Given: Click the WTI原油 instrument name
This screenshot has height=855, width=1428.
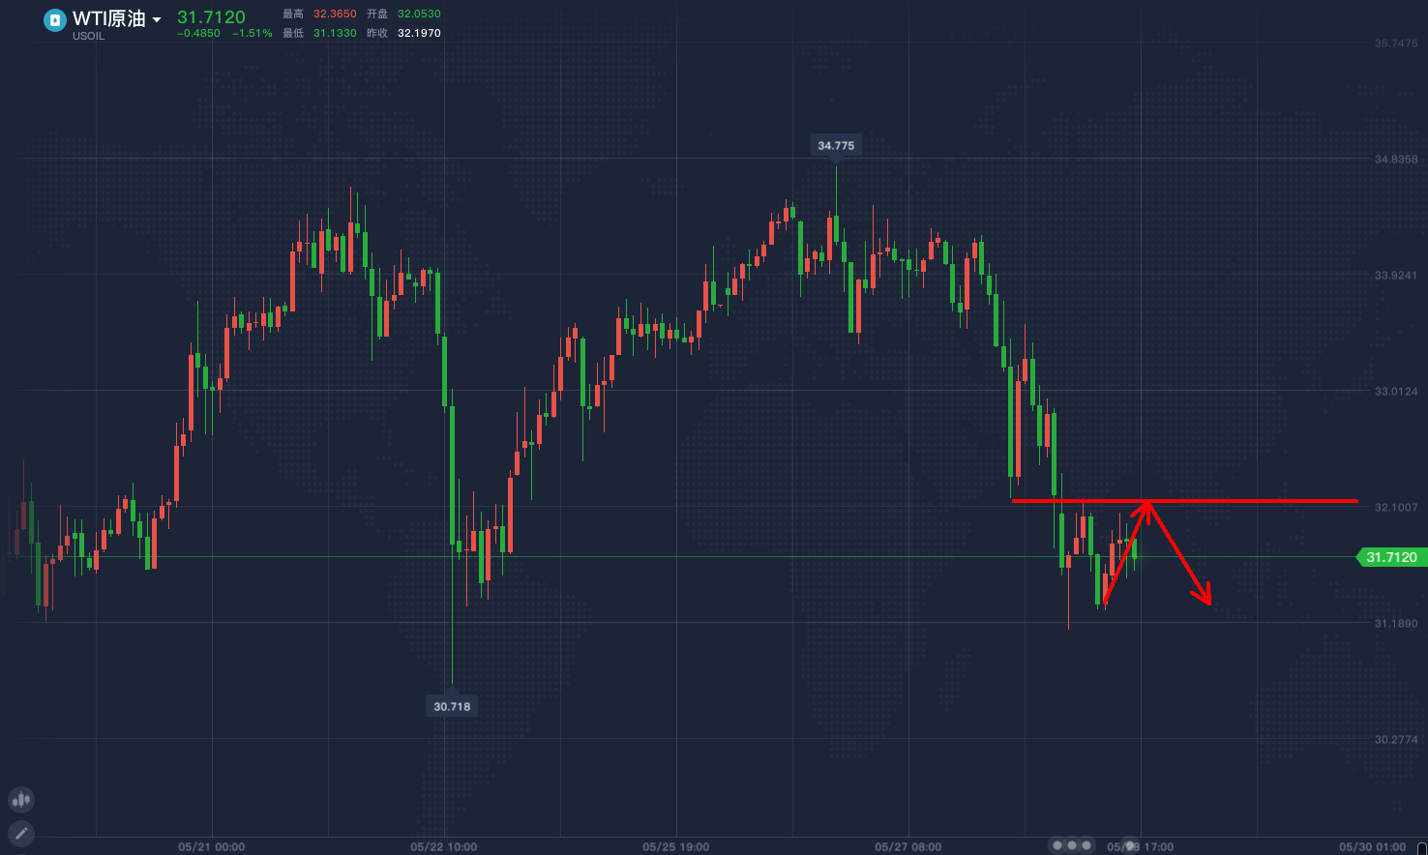Looking at the screenshot, I should pyautogui.click(x=109, y=18).
